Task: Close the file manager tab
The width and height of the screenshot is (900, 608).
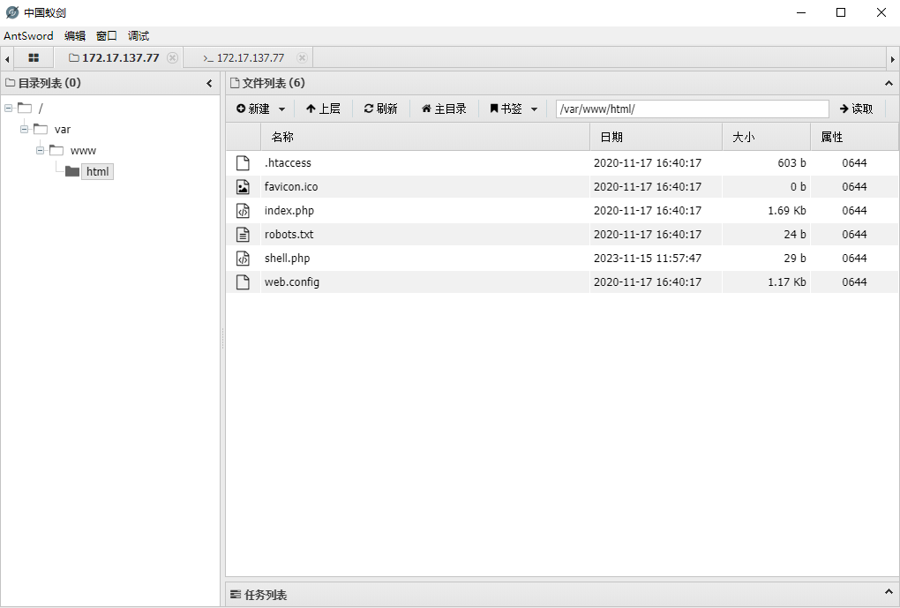Action: (172, 58)
